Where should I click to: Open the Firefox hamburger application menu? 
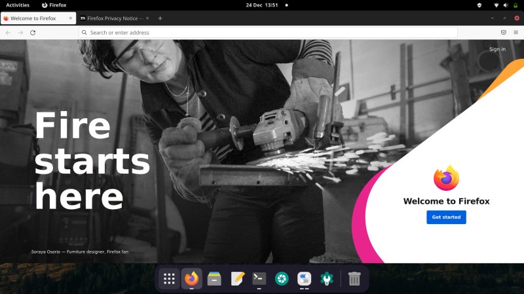tap(516, 32)
